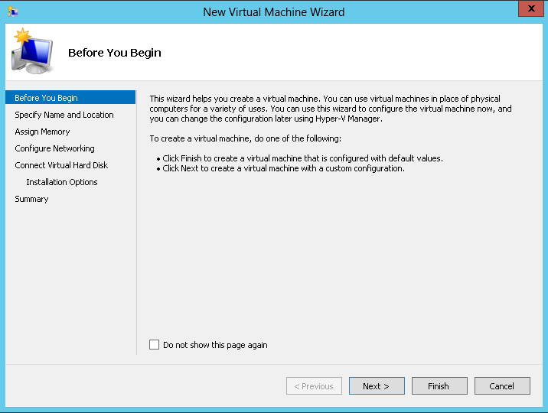Go to the 'Specify Name and Location' step
Viewport: 548px width, 413px height.
(x=64, y=115)
